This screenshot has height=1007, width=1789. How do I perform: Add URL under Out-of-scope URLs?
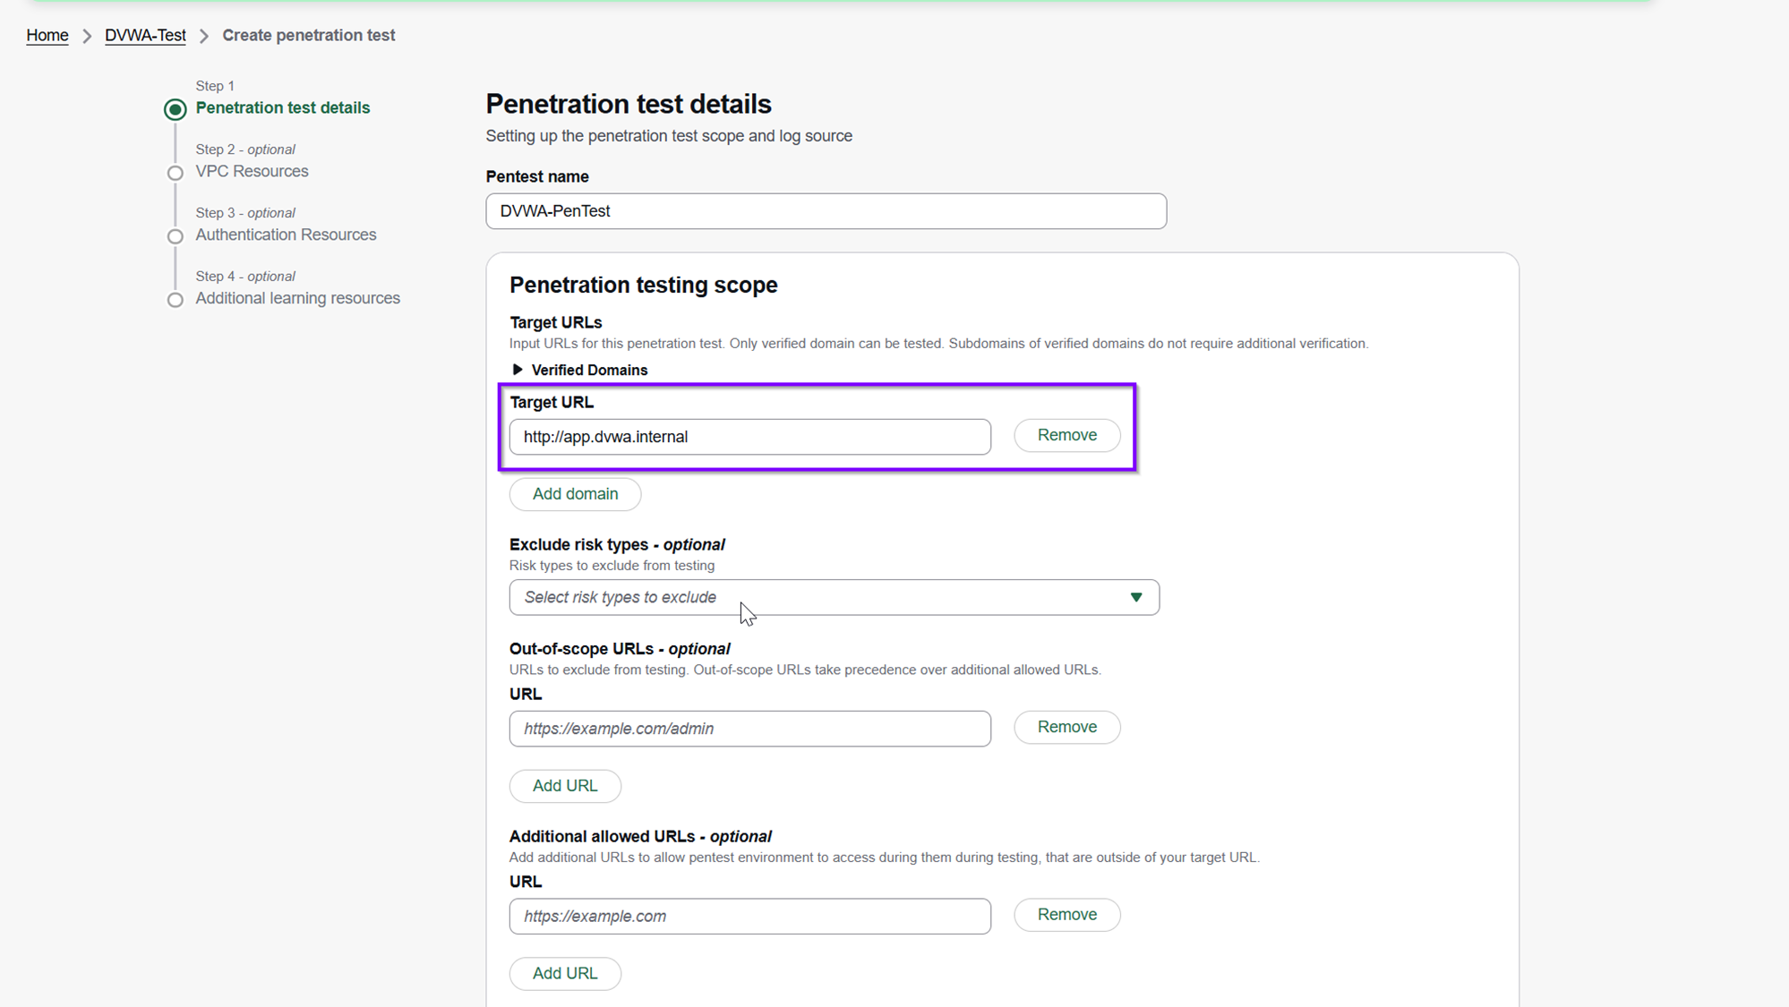pyautogui.click(x=564, y=786)
